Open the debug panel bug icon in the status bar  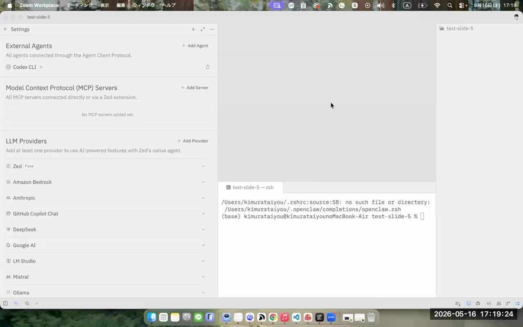479,304
